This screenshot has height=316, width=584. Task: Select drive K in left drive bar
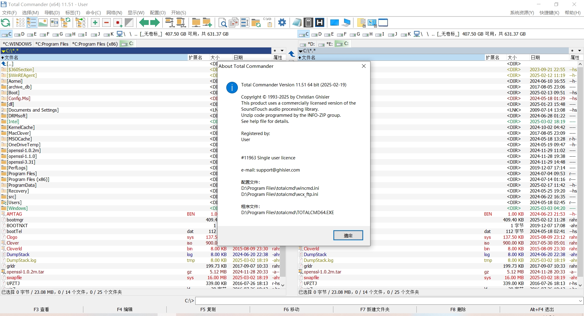(x=109, y=34)
